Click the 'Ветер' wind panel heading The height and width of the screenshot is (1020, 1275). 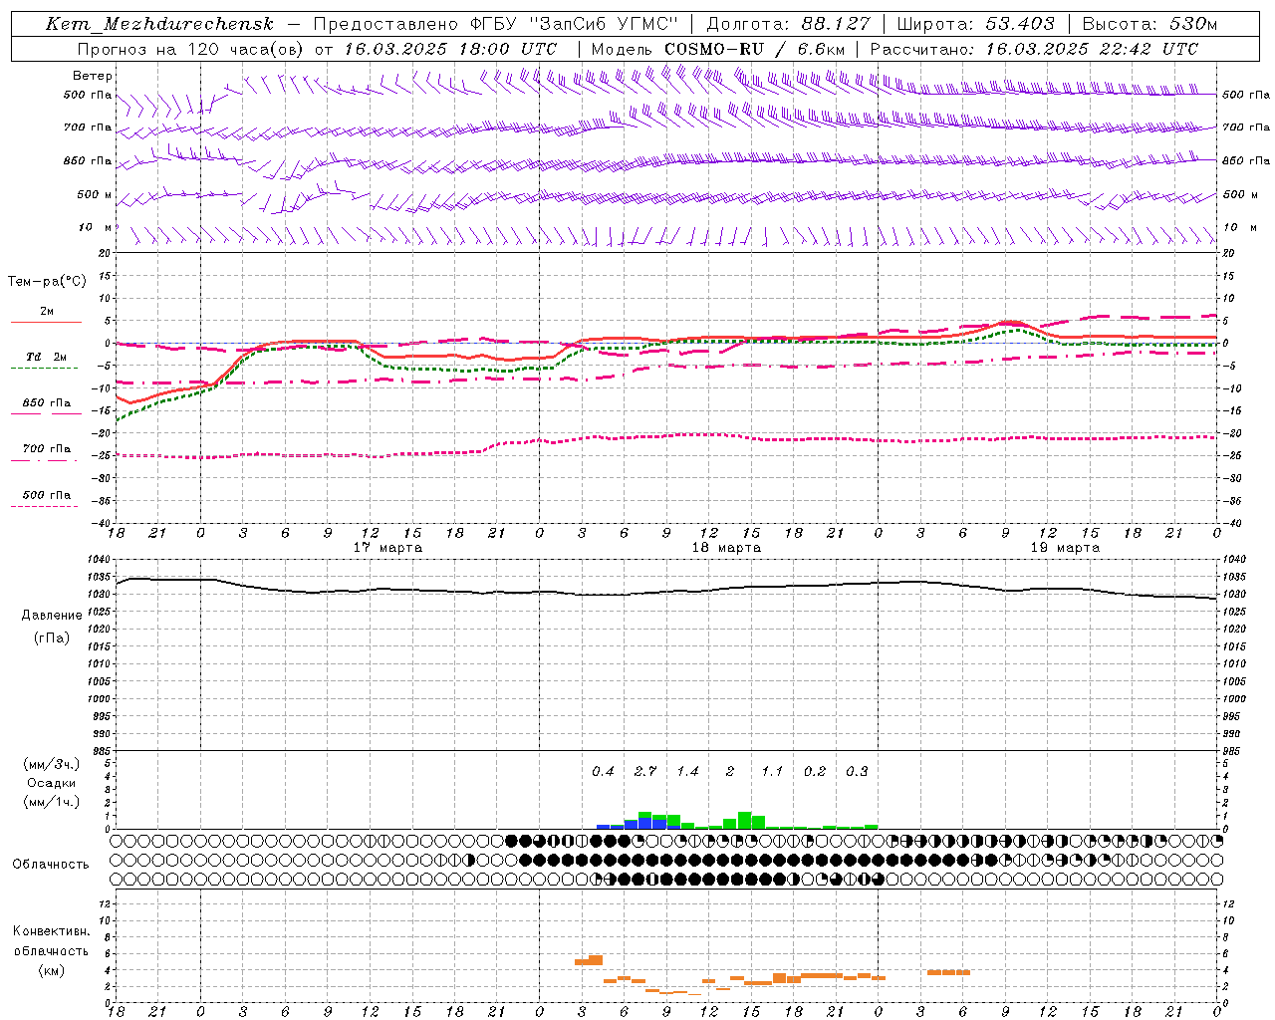(93, 76)
